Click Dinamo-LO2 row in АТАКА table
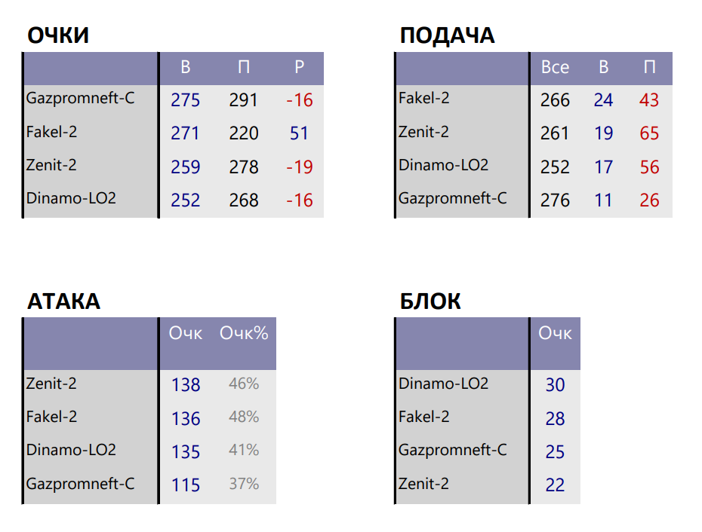 tap(149, 450)
